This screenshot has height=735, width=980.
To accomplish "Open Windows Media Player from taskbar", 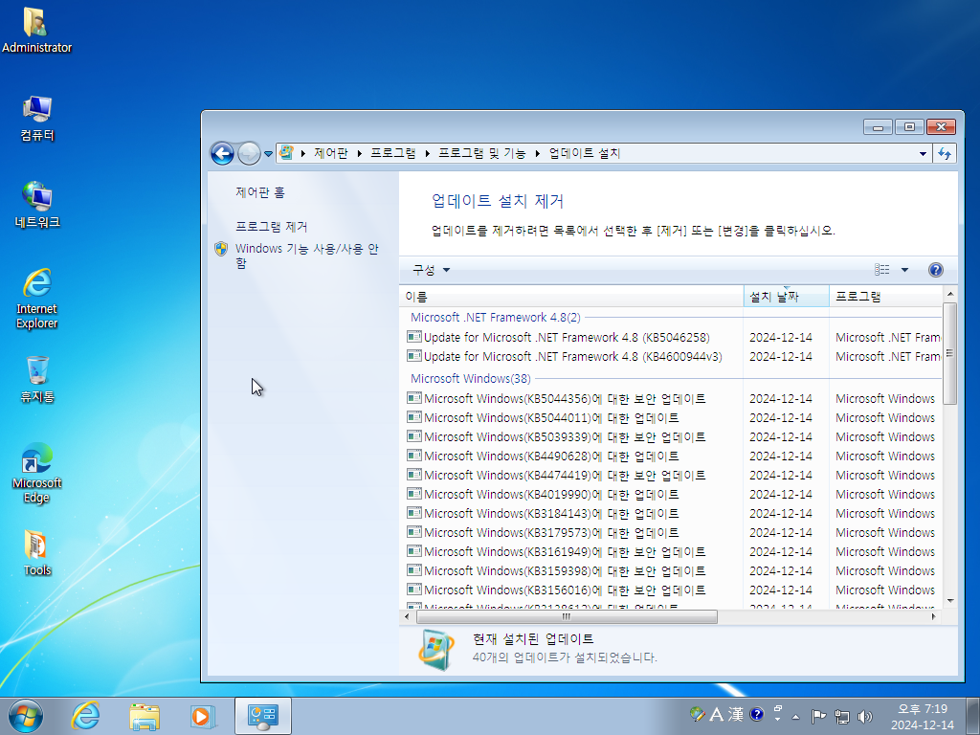I will pyautogui.click(x=203, y=716).
